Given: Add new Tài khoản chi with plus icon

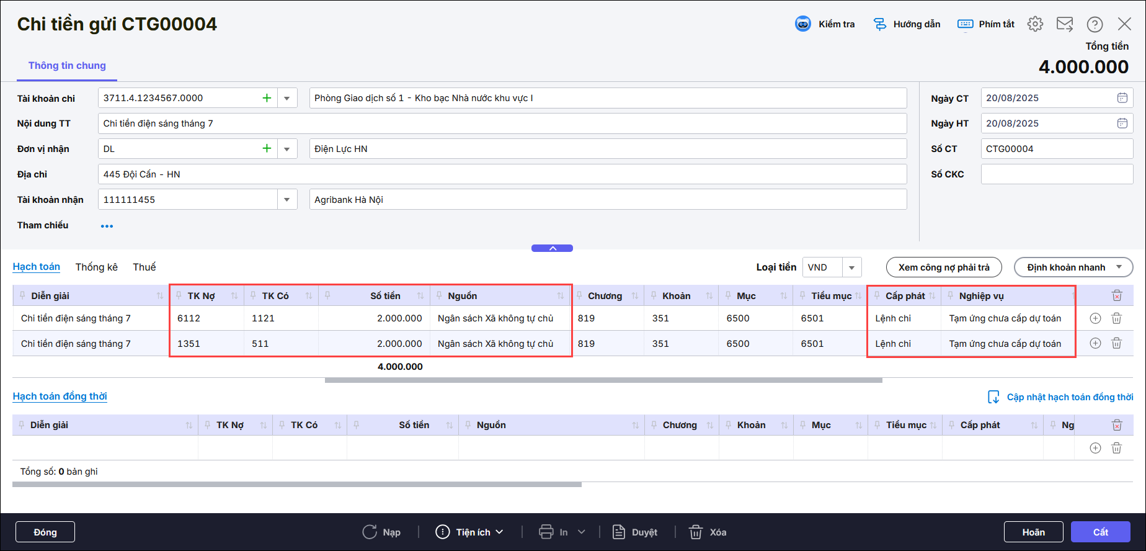Looking at the screenshot, I should point(267,98).
